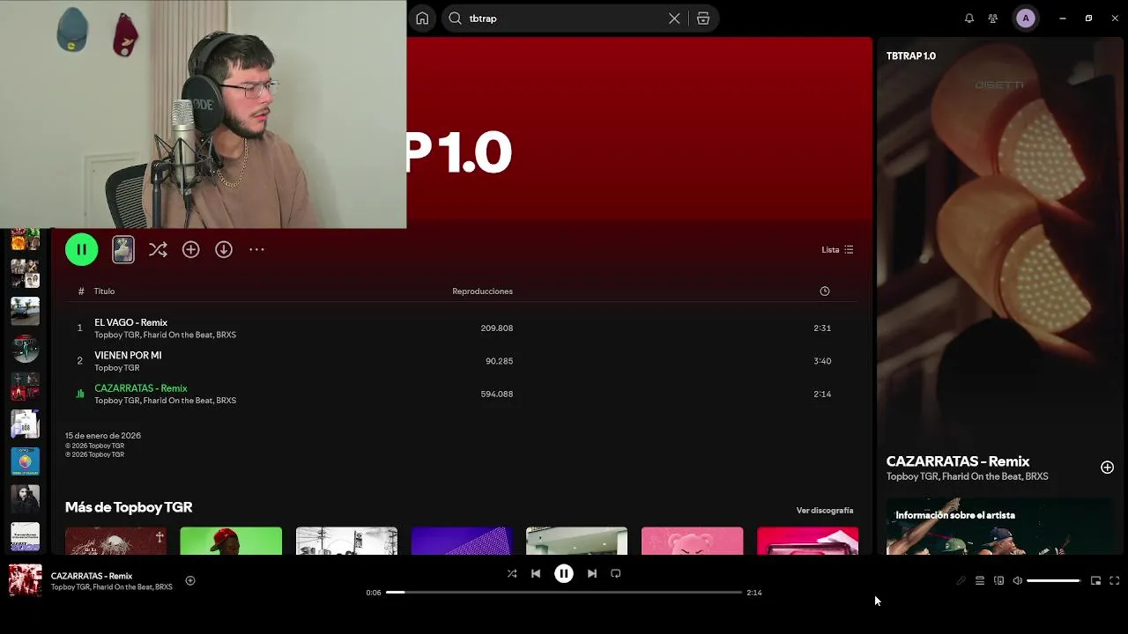Image resolution: width=1128 pixels, height=634 pixels.
Task: Open artists link in Now Playing panel
Action: coord(967,476)
